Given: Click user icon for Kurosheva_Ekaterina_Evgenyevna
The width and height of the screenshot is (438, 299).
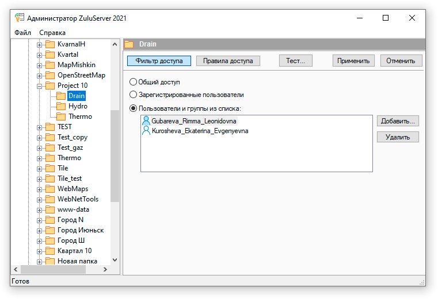Looking at the screenshot, I should point(146,130).
